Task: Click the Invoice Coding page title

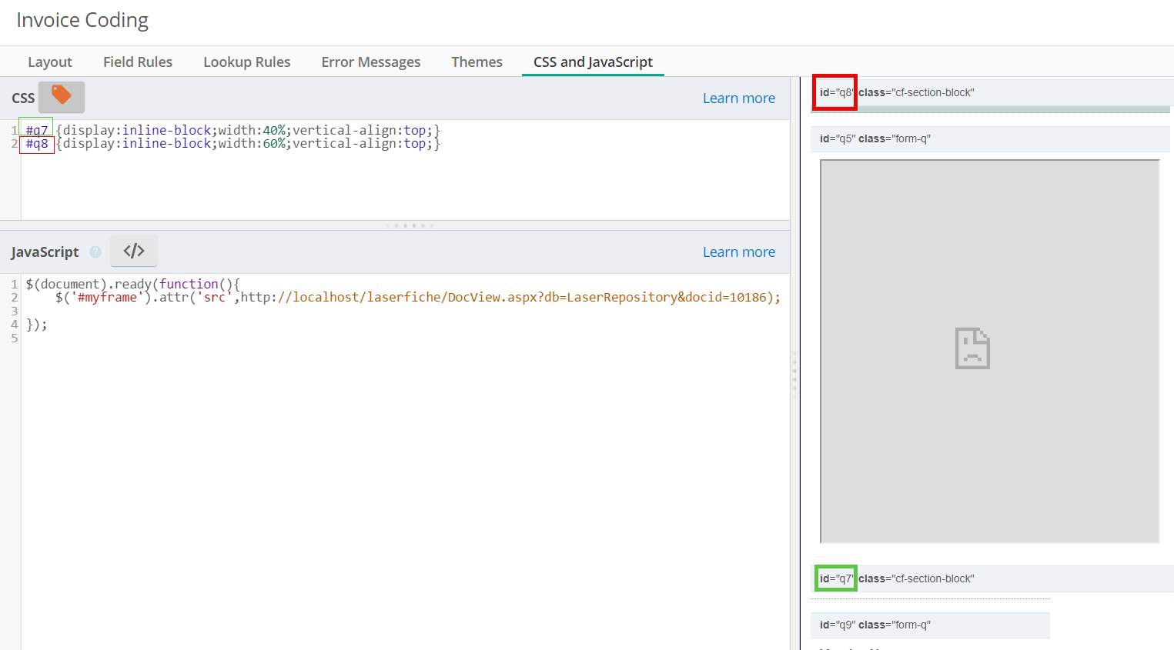Action: (82, 20)
